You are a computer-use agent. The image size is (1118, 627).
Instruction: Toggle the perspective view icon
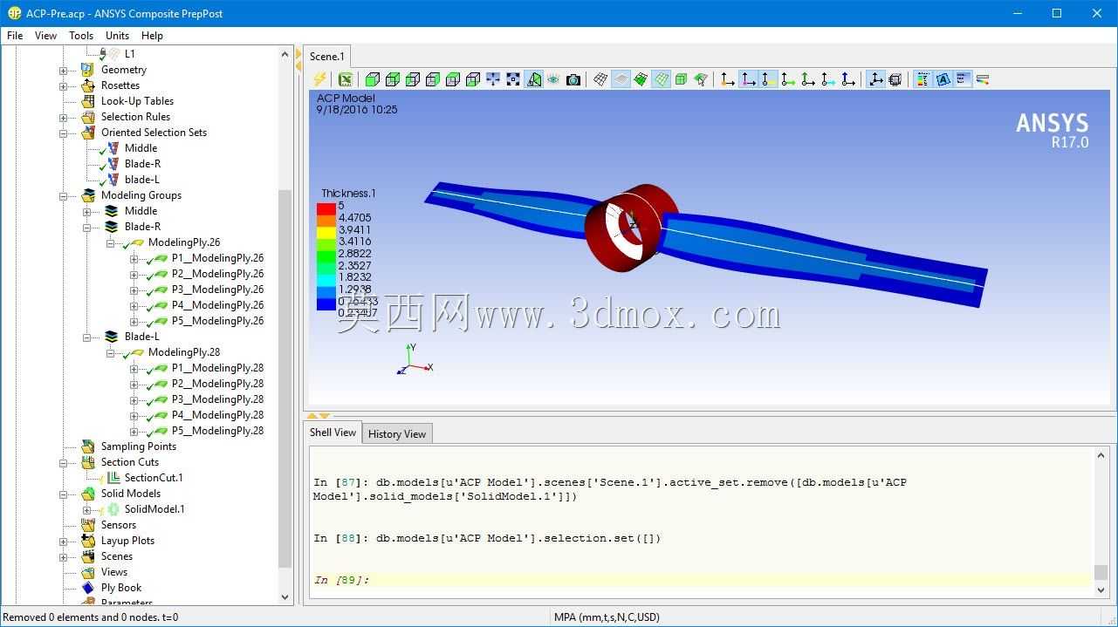click(533, 79)
